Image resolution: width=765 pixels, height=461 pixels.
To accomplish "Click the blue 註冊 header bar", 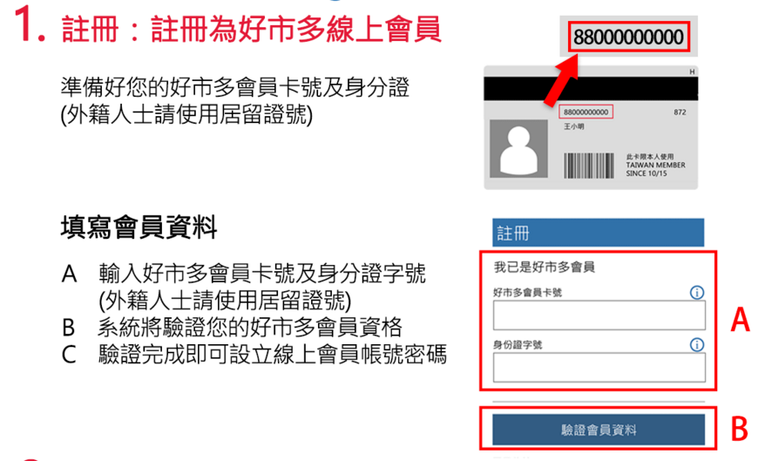I will [x=598, y=233].
